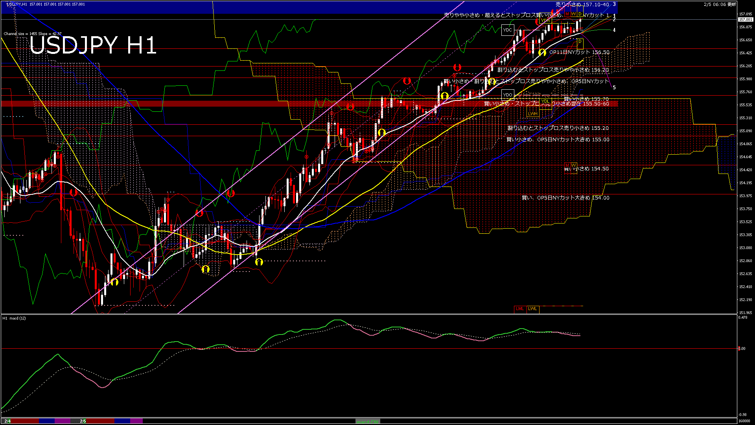Click yellow arrow beside OP11日NYカット 156.50 label

click(542, 52)
